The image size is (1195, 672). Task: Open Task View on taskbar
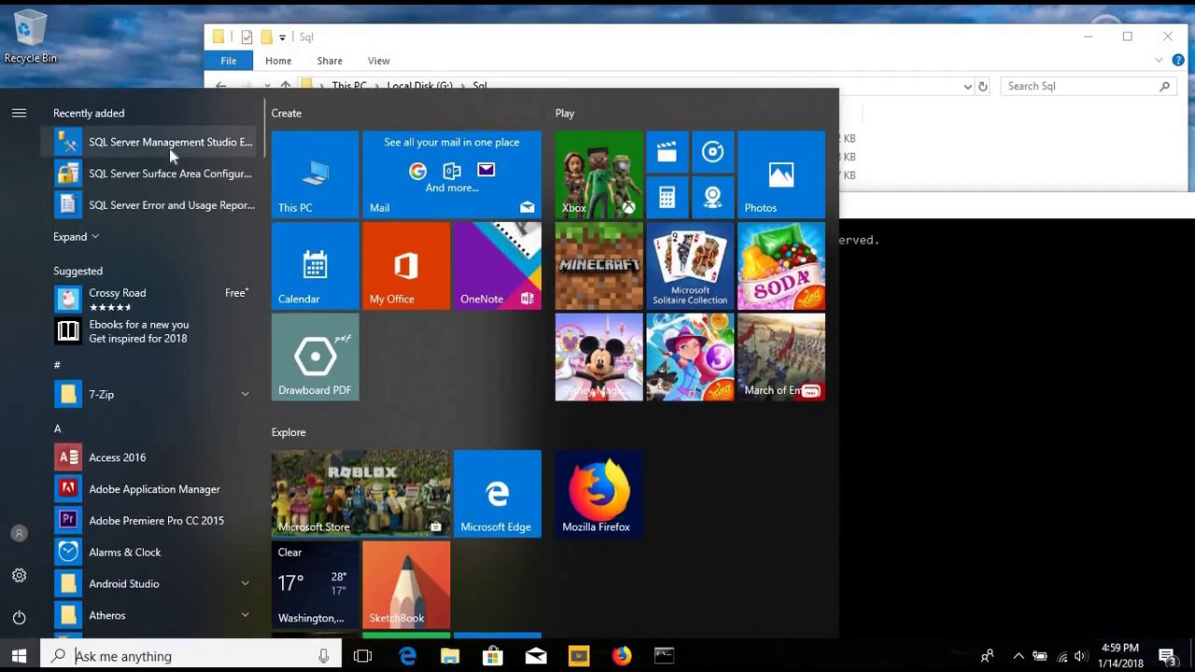(x=363, y=656)
